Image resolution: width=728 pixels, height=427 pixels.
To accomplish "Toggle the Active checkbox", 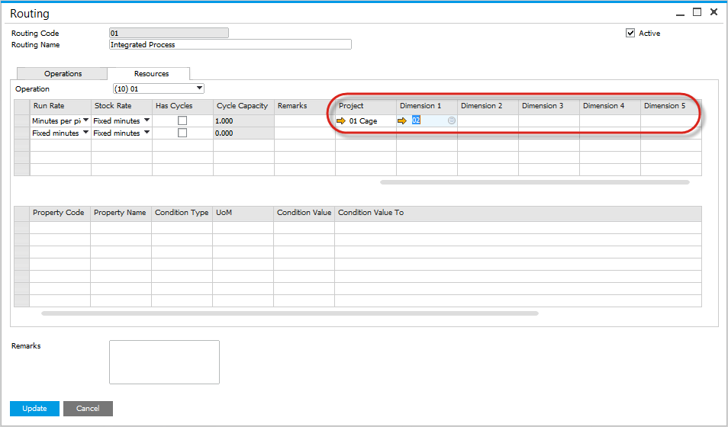I will click(x=630, y=33).
